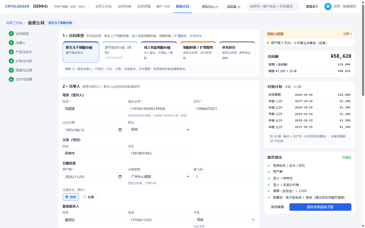
Task: Switch to the 客户 360 tab
Action: pyautogui.click(x=163, y=6)
